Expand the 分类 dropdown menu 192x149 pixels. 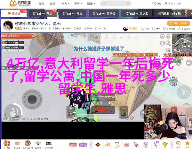click(x=65, y=4)
